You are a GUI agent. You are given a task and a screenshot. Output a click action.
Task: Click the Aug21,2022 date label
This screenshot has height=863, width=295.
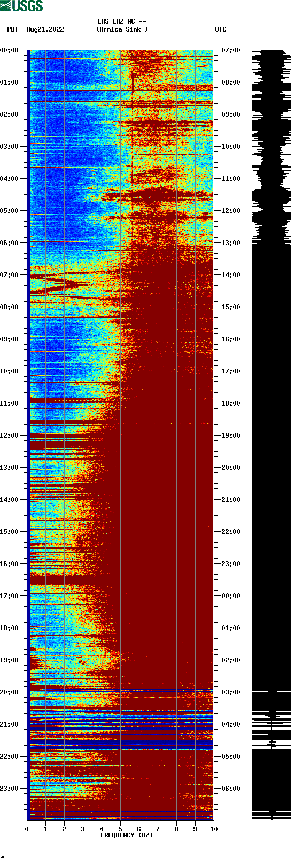(x=45, y=29)
